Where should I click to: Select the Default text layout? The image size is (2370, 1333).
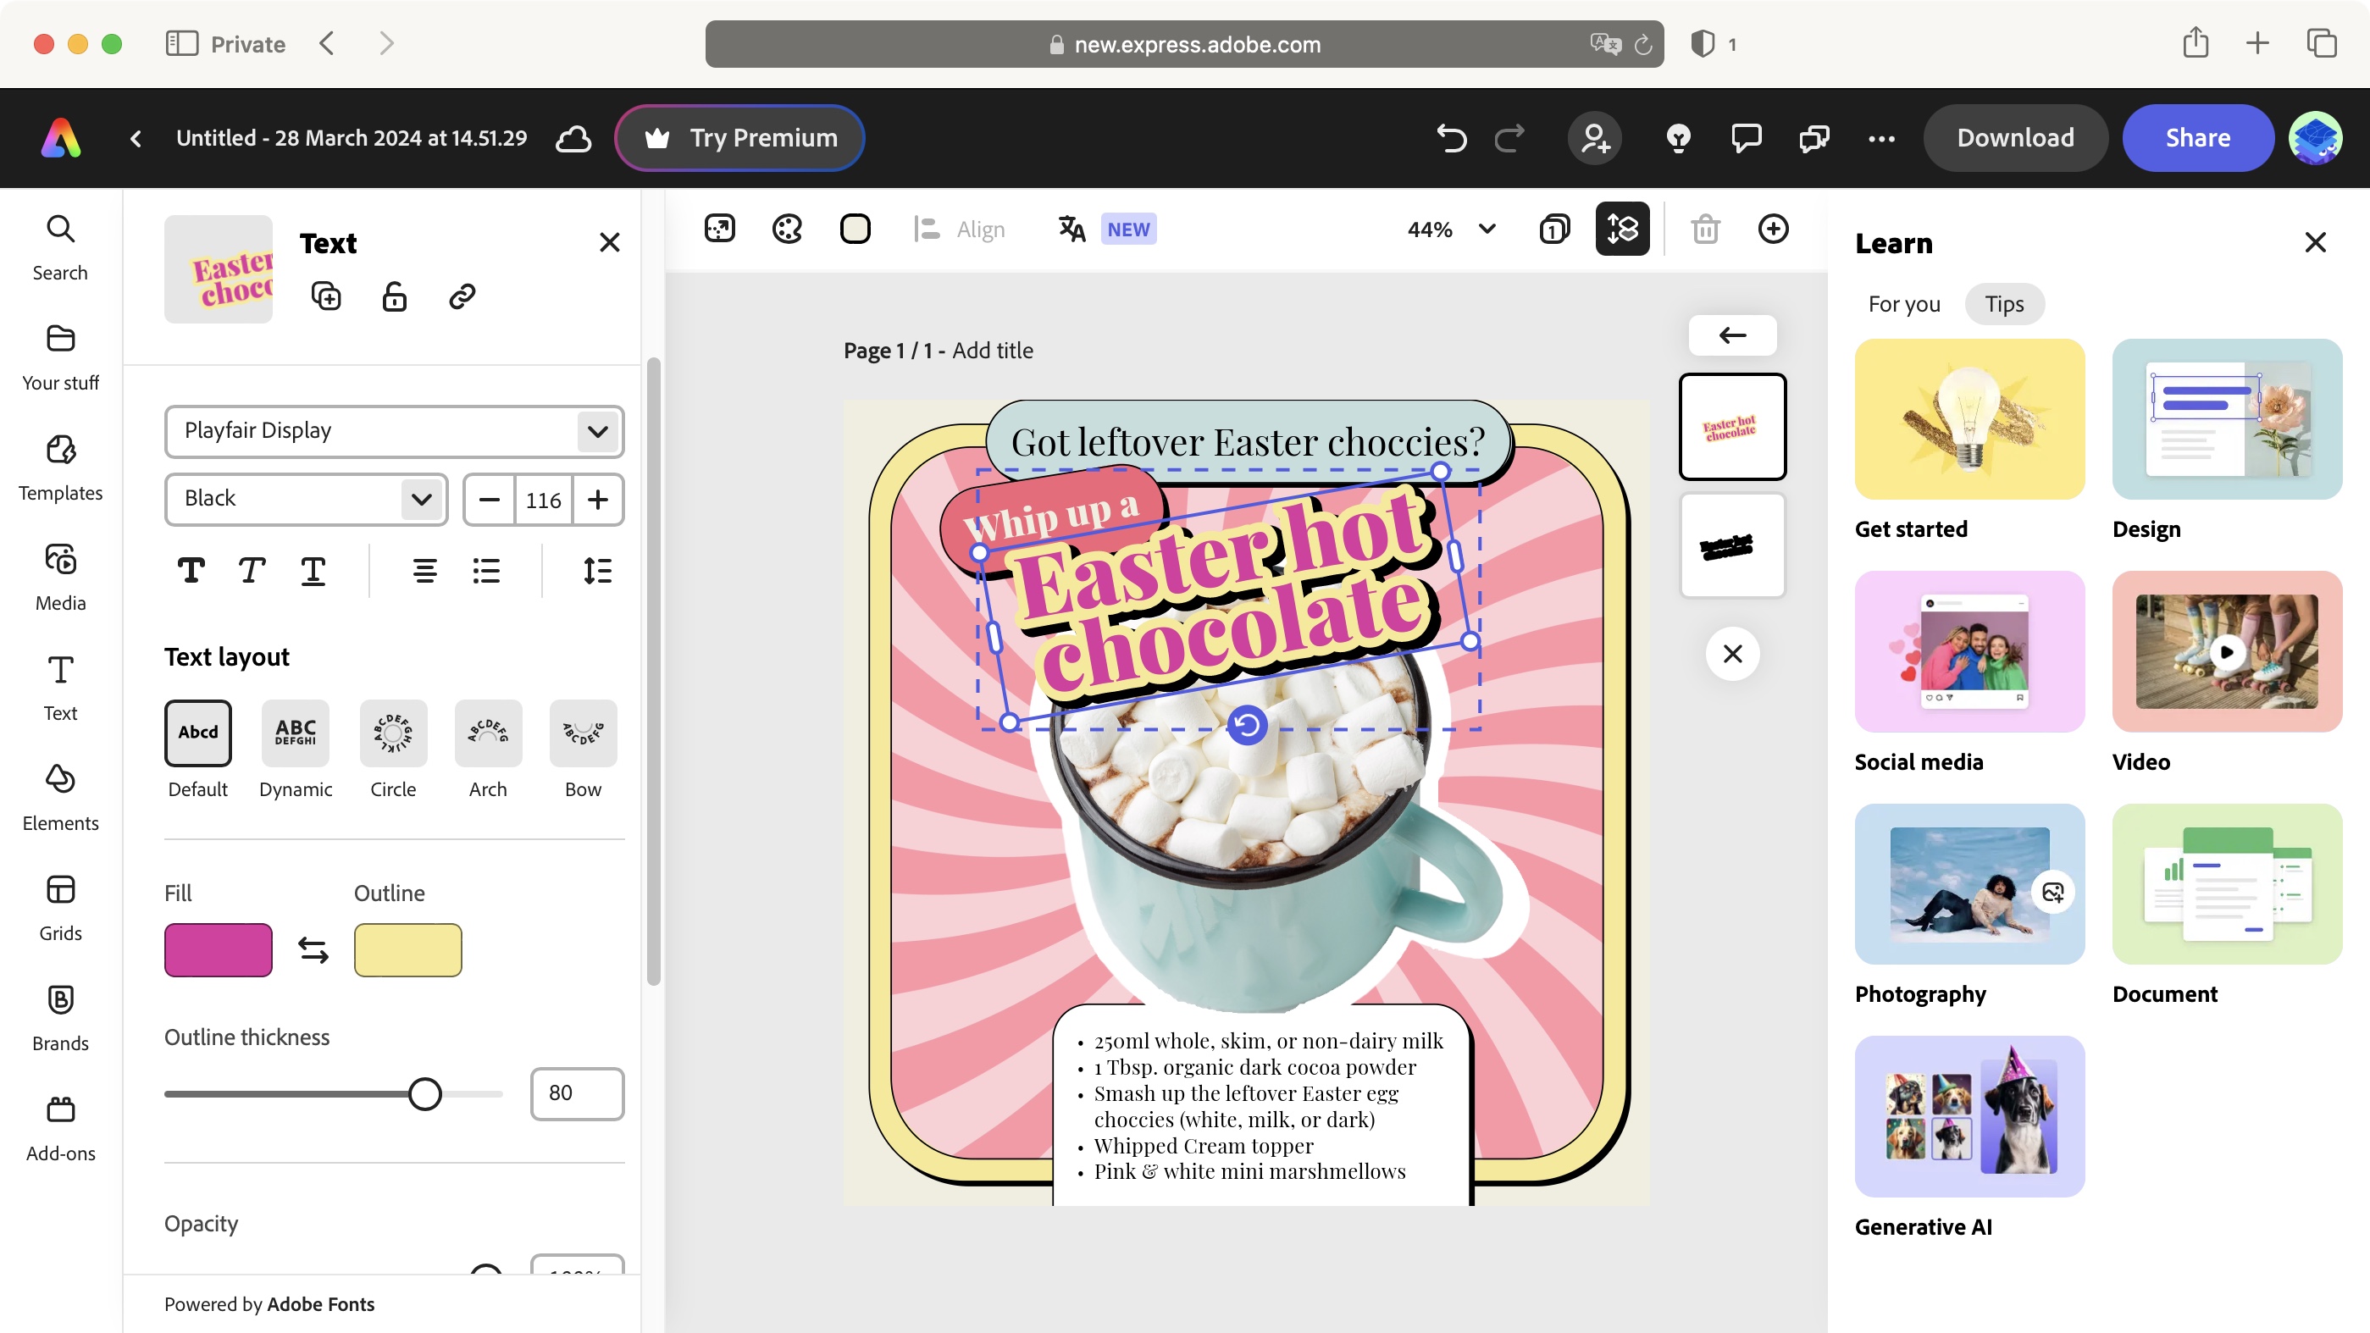point(198,733)
